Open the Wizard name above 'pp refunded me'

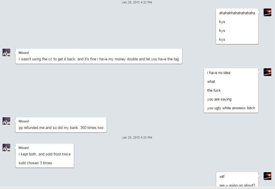pos(24,121)
